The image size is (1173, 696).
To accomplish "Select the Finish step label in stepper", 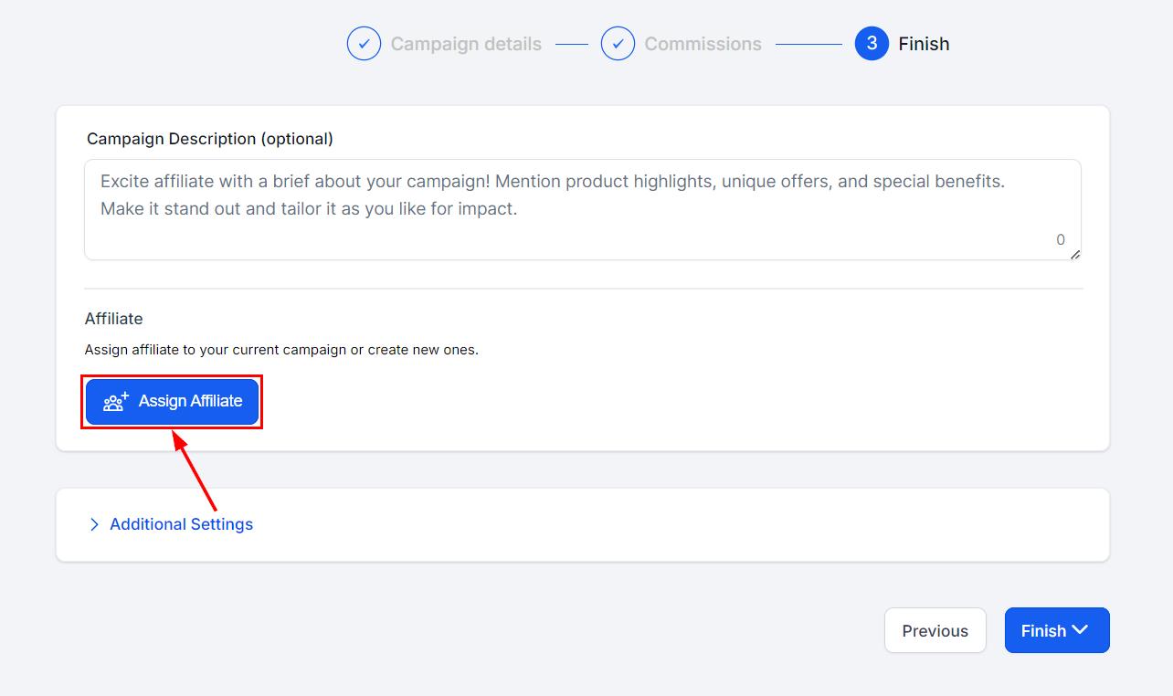I will tap(924, 44).
